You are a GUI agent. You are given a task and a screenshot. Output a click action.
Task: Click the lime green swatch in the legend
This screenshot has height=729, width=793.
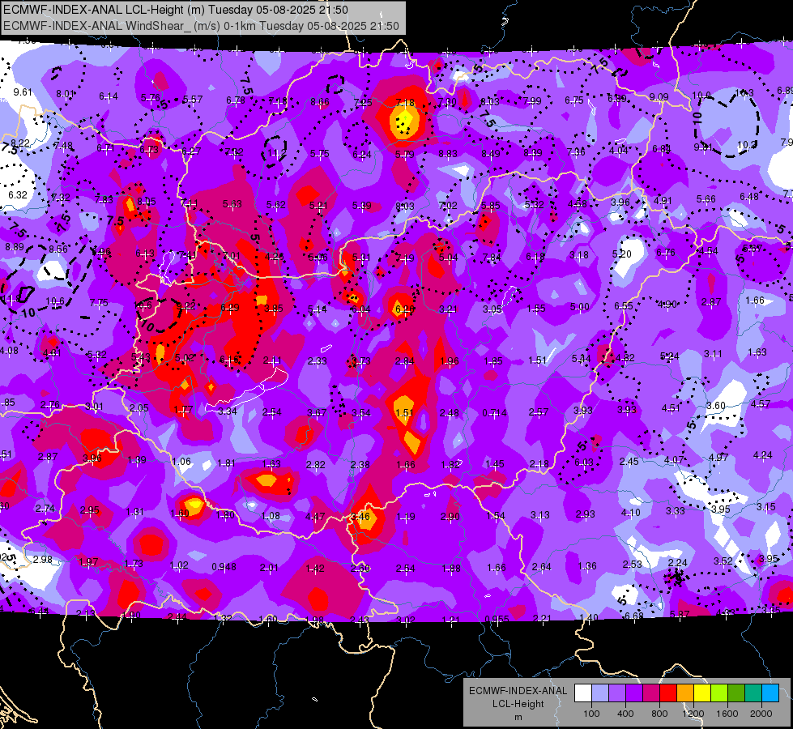[719, 693]
